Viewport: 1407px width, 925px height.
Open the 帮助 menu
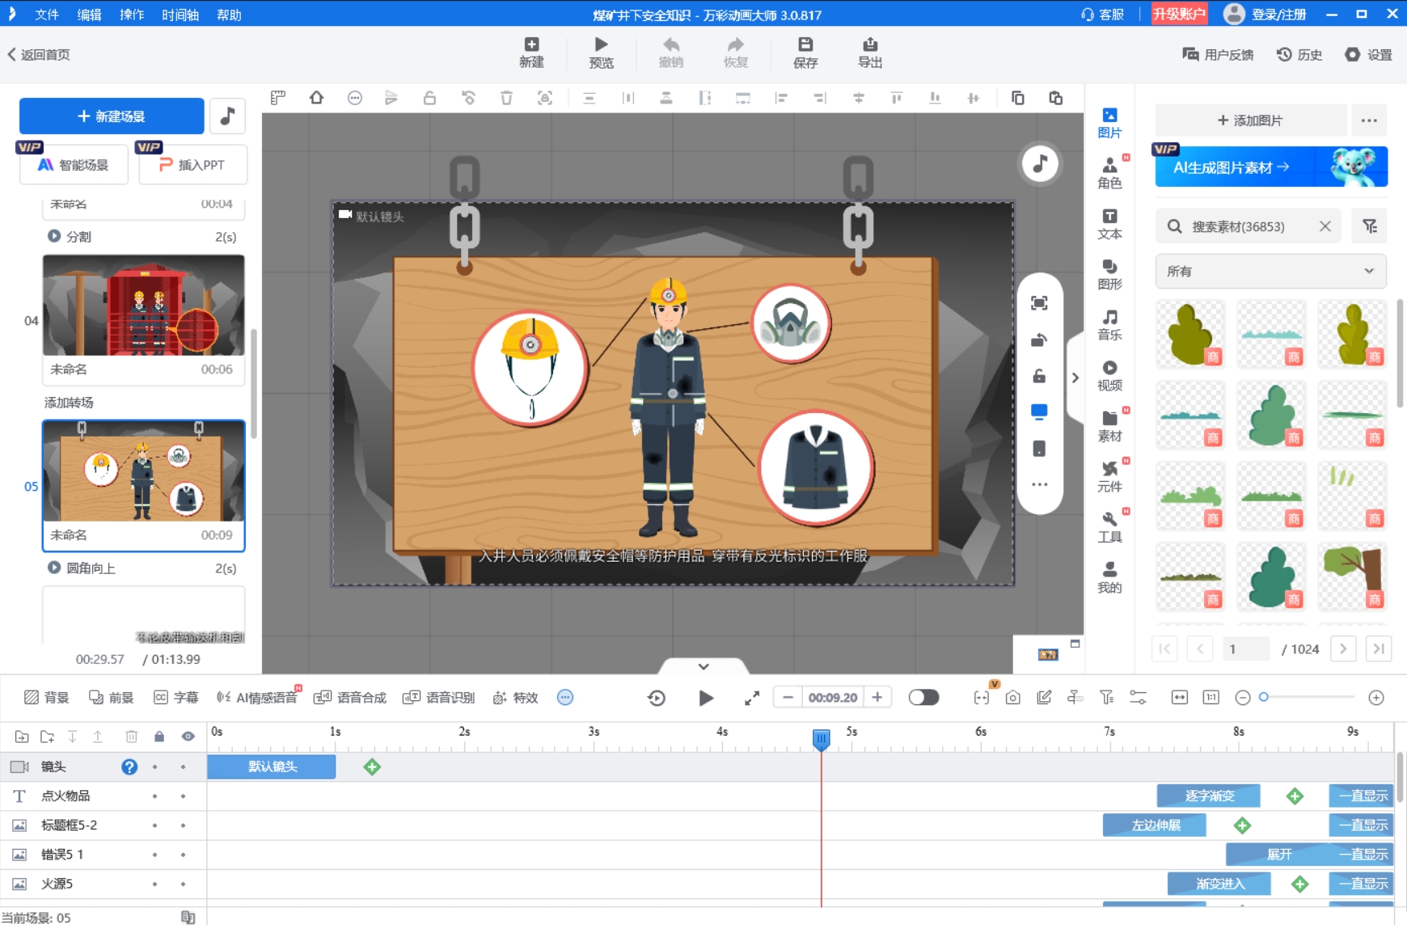point(229,15)
